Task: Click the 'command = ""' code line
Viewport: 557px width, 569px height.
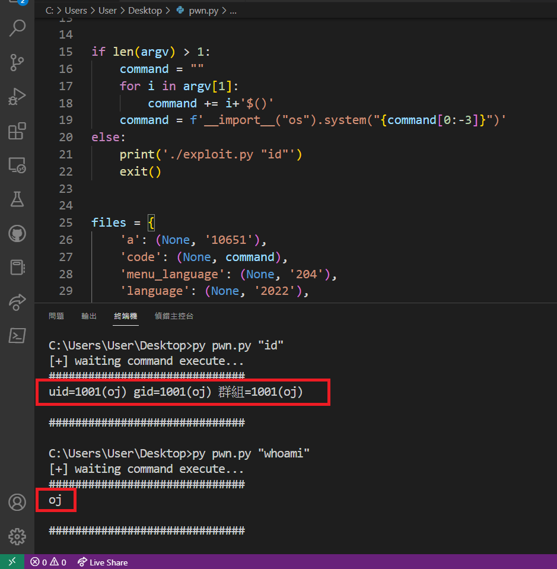Action: click(x=162, y=69)
